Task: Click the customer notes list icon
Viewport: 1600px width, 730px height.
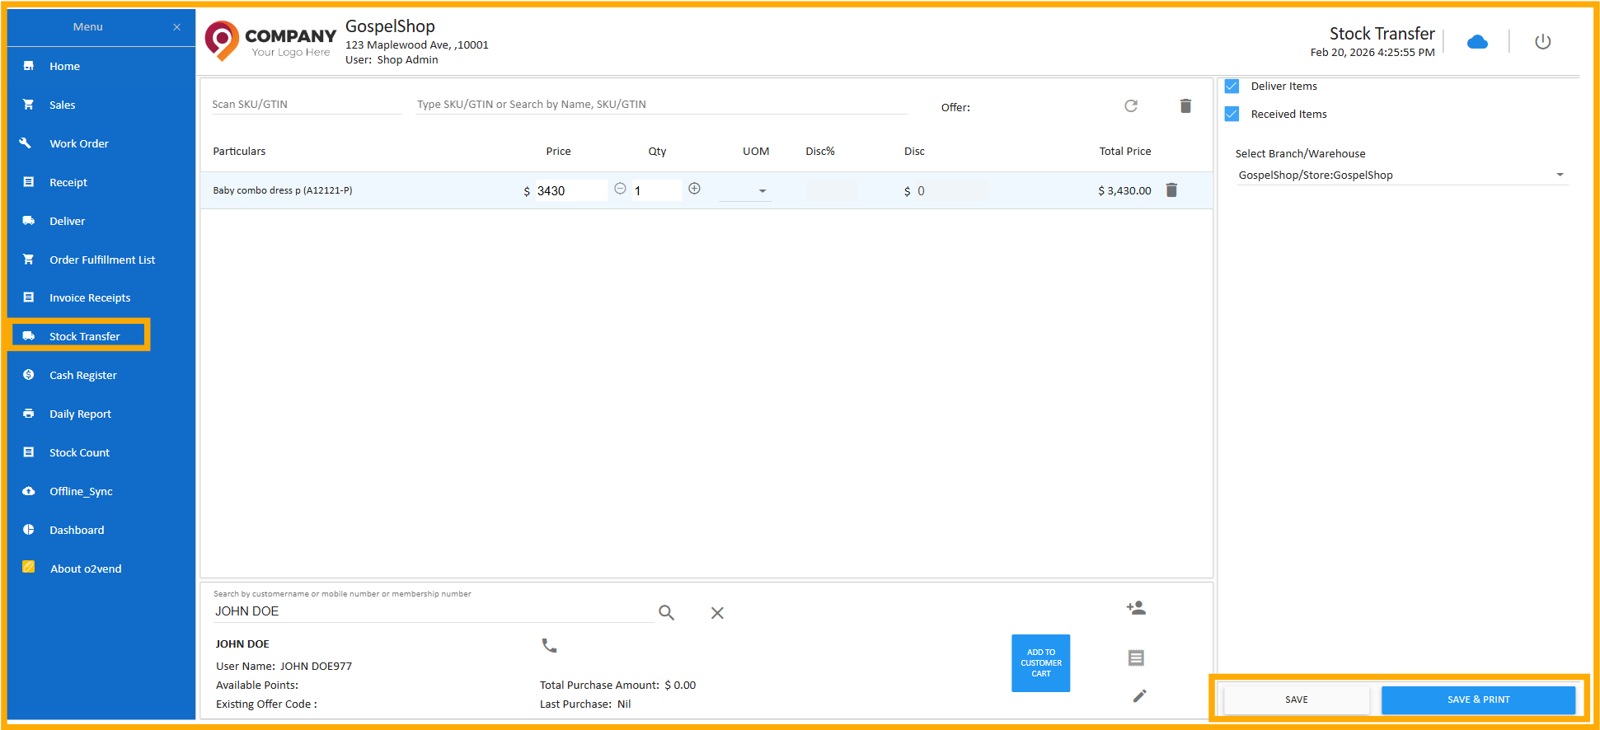Action: [x=1136, y=657]
